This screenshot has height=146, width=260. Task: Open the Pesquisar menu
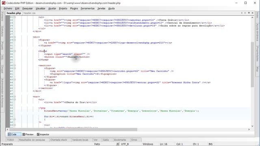click(x=28, y=9)
